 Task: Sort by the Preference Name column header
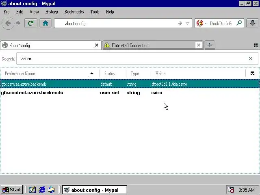point(50,74)
